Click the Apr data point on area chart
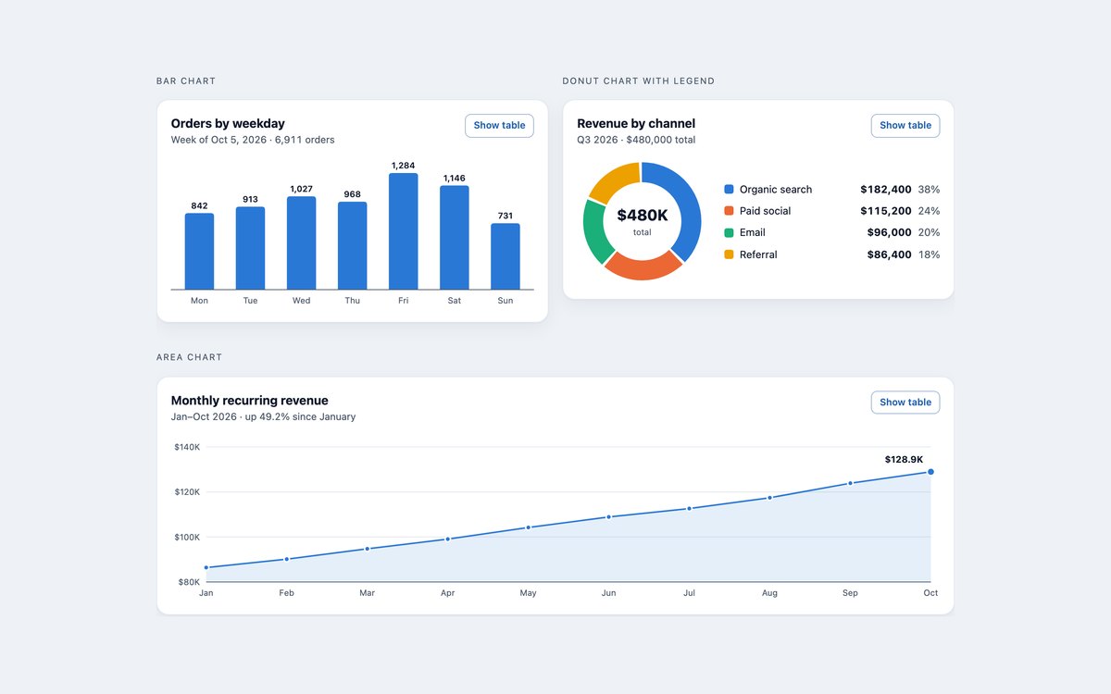 click(x=447, y=539)
